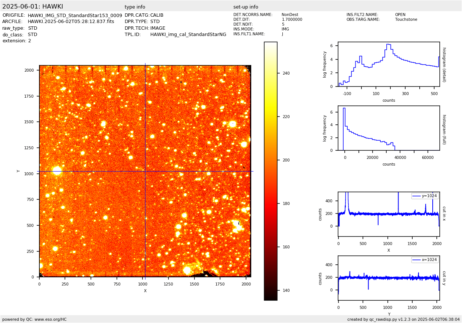Click the cut in y plot
Screen dimensions: 462x323
click(389, 278)
